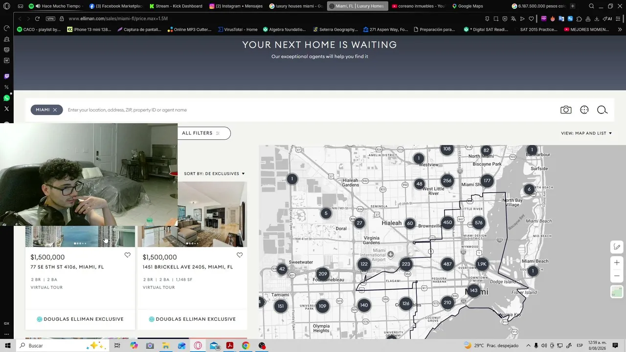The image size is (626, 352).
Task: Reload the current page
Action: 37,19
